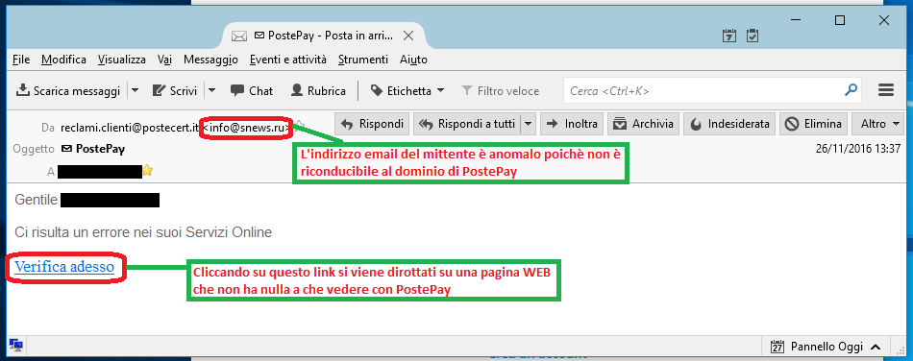Click the star next to recipient

point(148,171)
